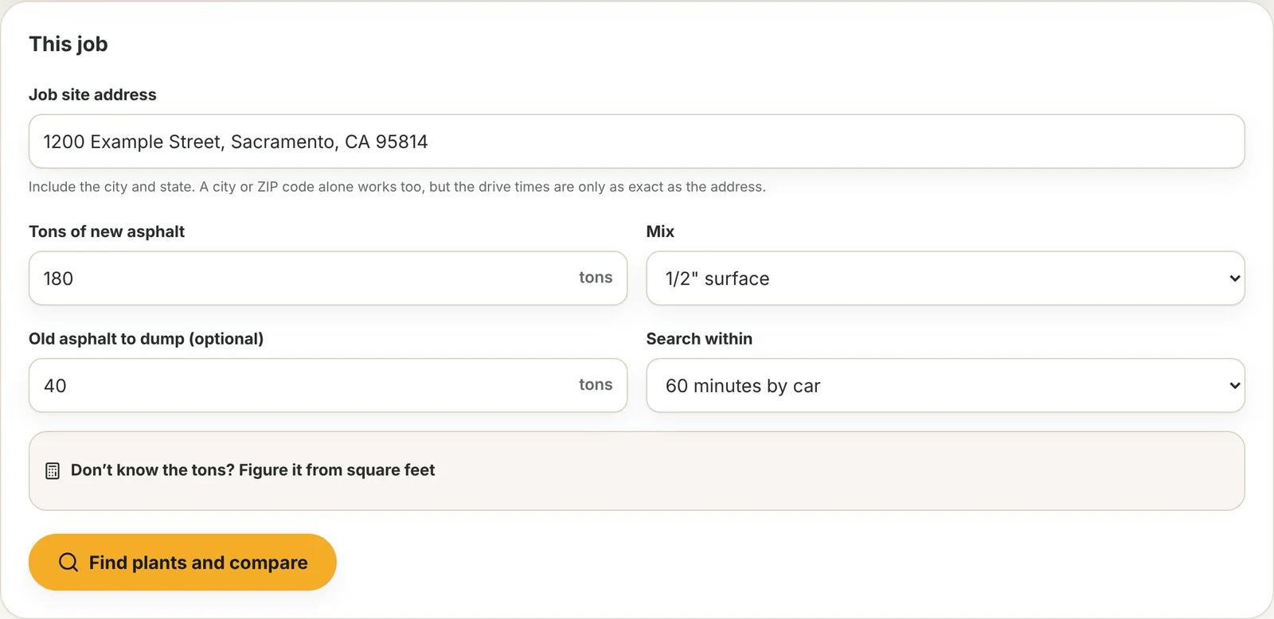Screen dimensions: 1274x619
Task: Click the "Old asphalt to dump (optional)" label
Action: (x=147, y=339)
